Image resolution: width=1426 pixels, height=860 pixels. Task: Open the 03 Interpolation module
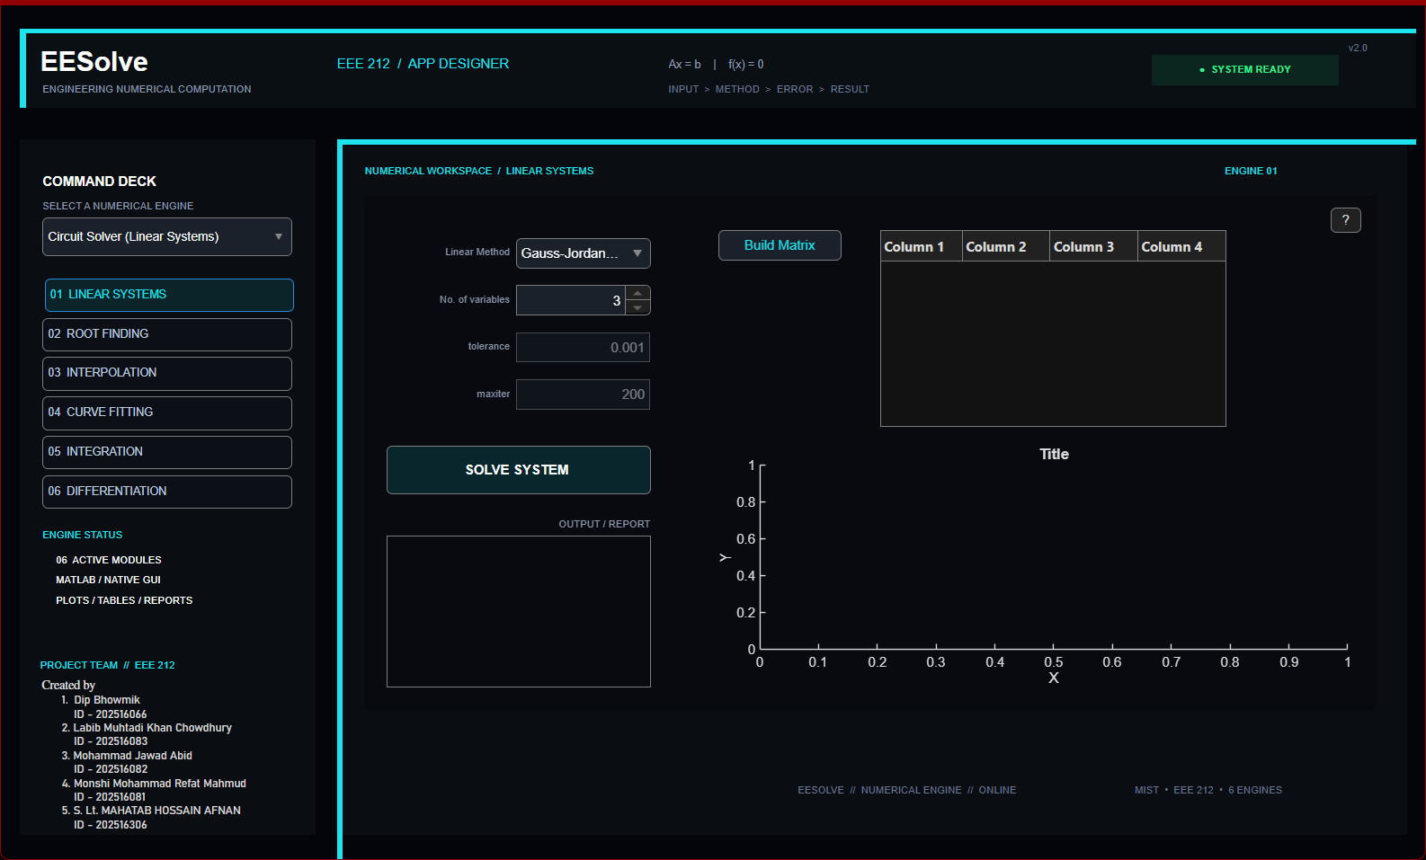[167, 373]
